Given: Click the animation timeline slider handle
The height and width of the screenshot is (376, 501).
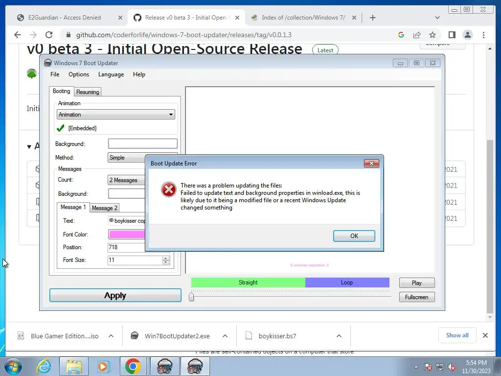Looking at the screenshot, I should coord(191,297).
